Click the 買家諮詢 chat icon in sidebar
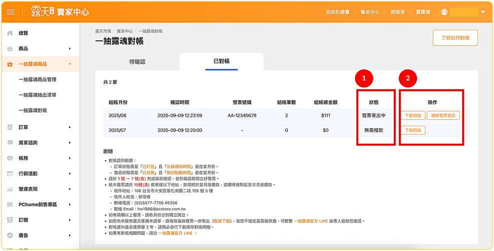Viewport: 494px width, 251px height. (x=10, y=143)
